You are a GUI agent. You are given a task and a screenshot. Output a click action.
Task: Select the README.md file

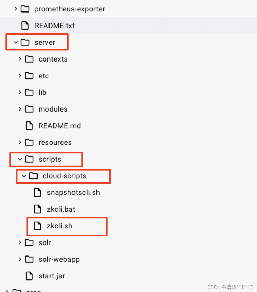(x=60, y=126)
